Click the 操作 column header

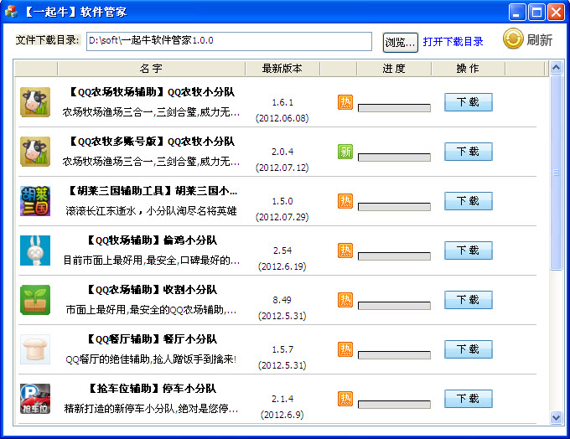tap(468, 69)
